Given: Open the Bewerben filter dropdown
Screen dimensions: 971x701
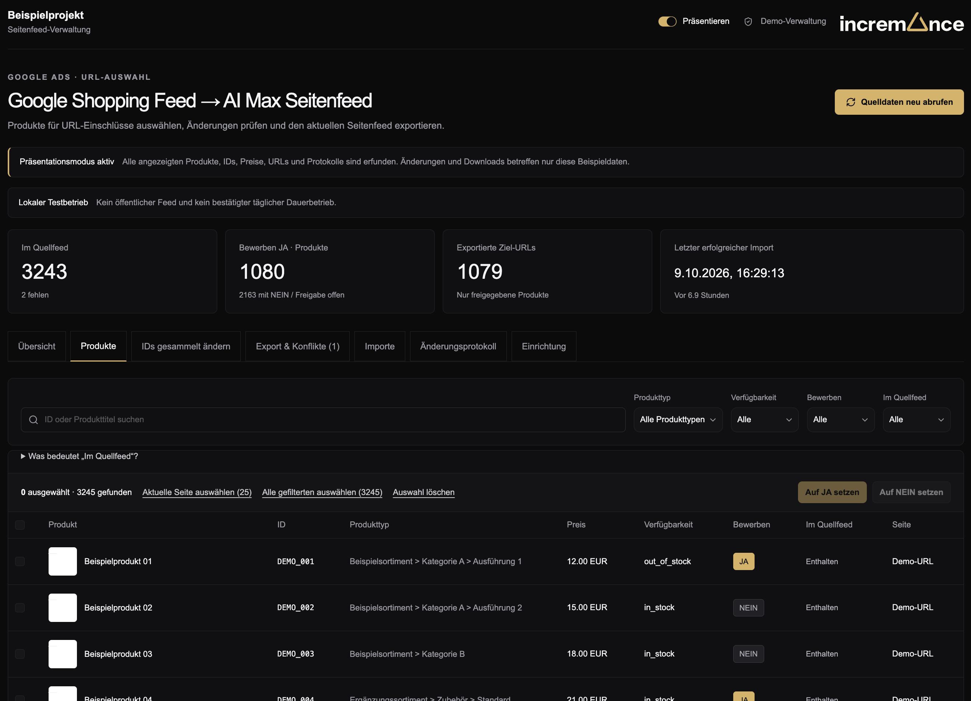Looking at the screenshot, I should tap(840, 420).
